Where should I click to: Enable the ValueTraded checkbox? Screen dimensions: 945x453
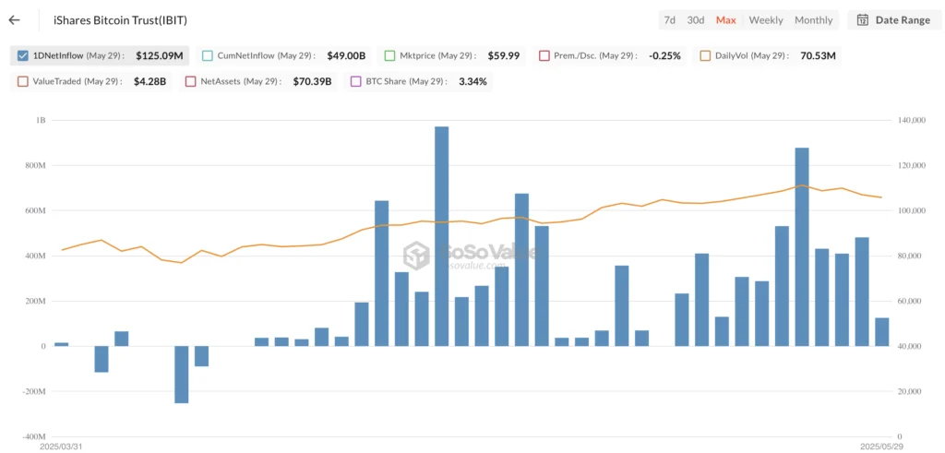[x=23, y=81]
